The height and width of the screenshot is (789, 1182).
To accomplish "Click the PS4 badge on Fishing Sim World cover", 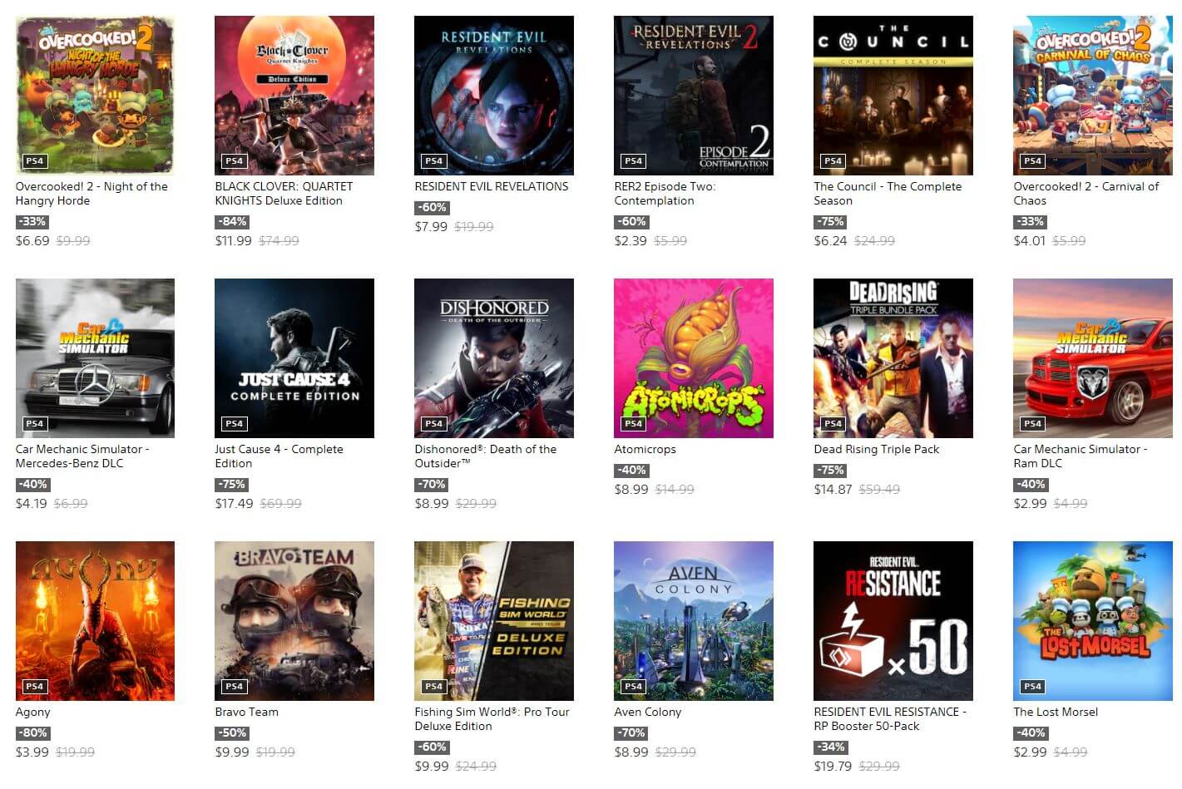I will coord(433,687).
